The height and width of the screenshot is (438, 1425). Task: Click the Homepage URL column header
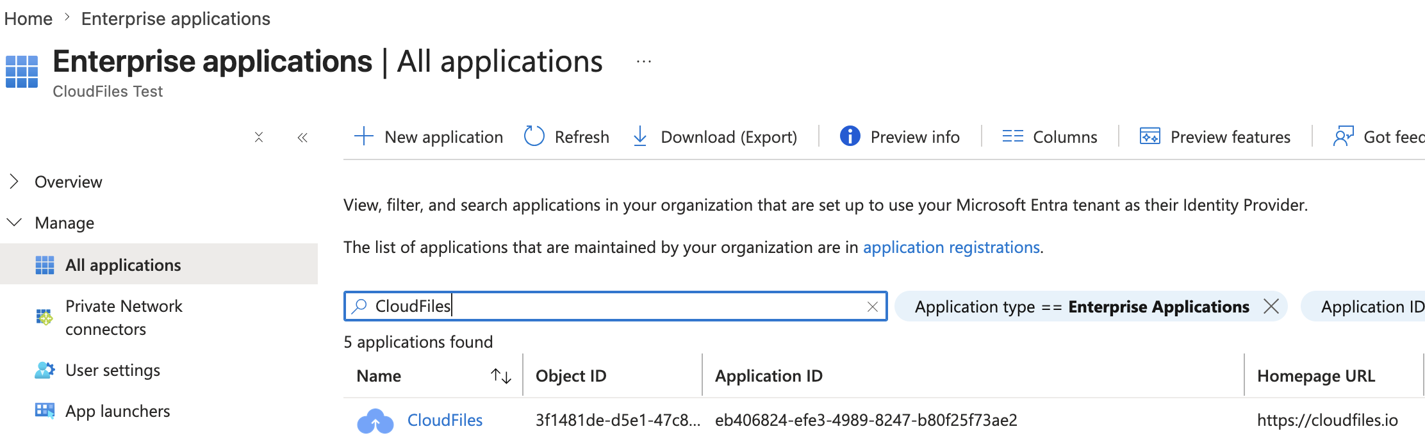[1316, 376]
